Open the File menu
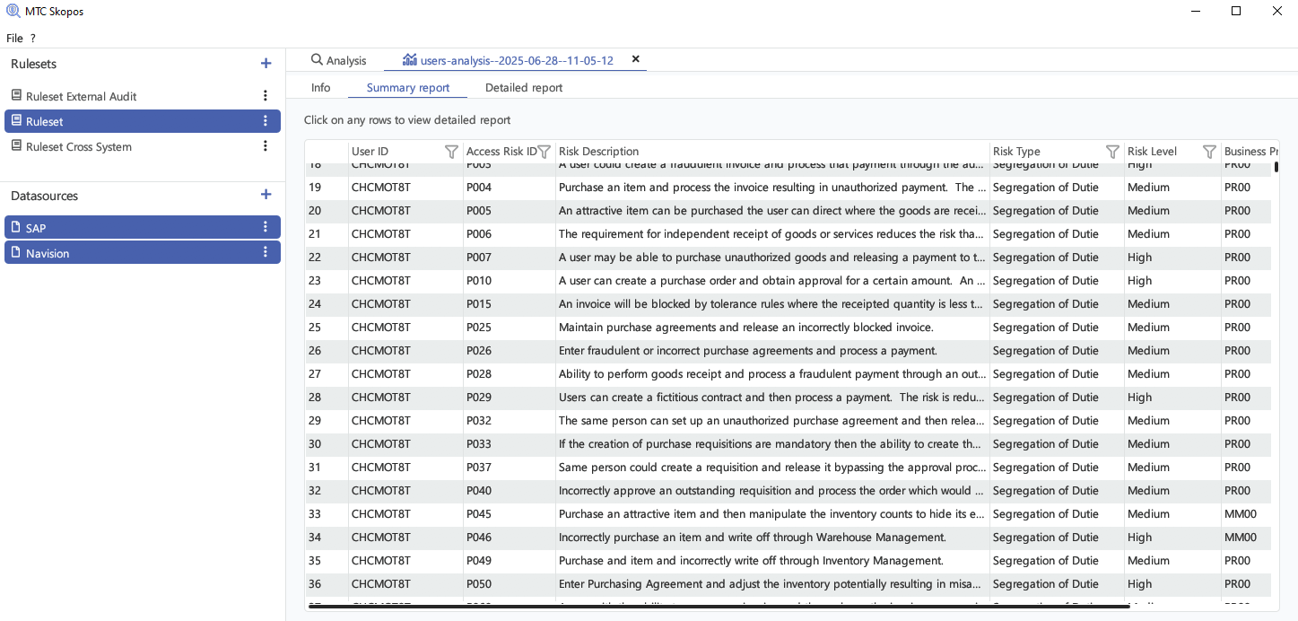Viewport: 1298px width, 621px height. [x=14, y=39]
